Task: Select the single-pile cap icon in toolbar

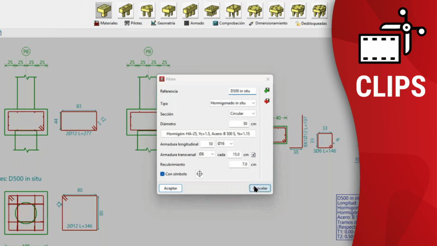Action: (x=104, y=10)
